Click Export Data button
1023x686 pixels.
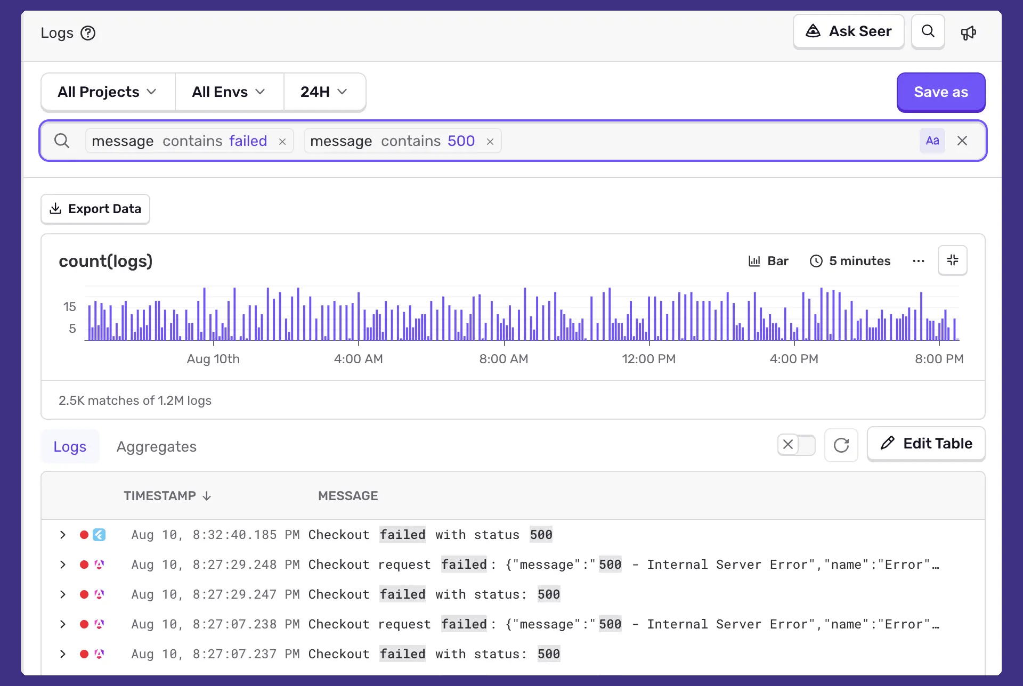[x=95, y=209]
